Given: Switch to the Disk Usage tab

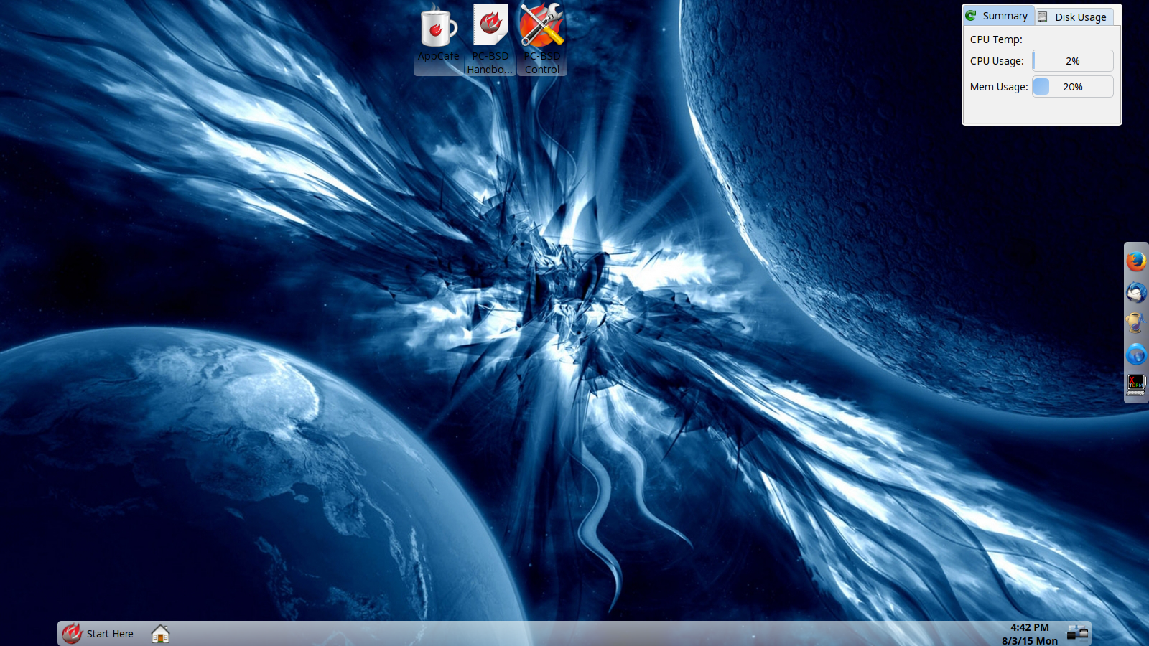Looking at the screenshot, I should click(x=1074, y=17).
